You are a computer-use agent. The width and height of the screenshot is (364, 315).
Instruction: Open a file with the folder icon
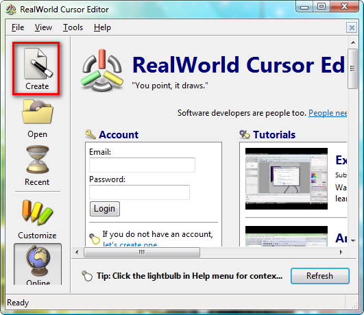[38, 112]
